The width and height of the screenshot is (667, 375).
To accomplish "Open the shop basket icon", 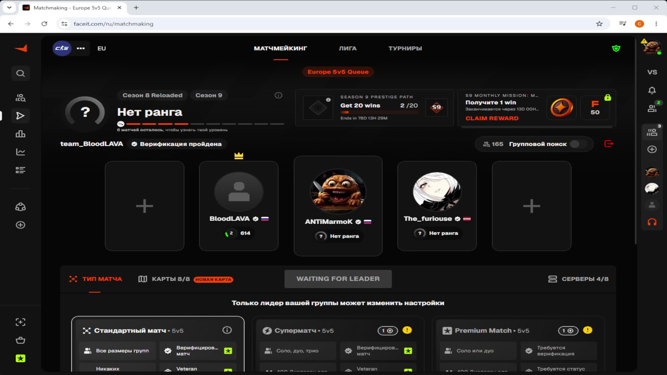I will click(20, 340).
